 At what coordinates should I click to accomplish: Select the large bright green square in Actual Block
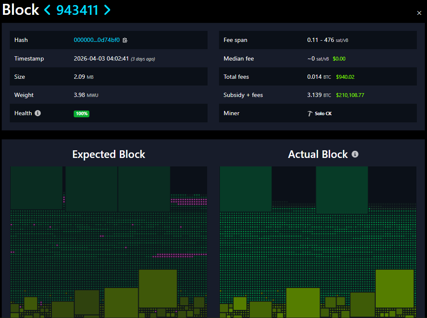pos(394,288)
